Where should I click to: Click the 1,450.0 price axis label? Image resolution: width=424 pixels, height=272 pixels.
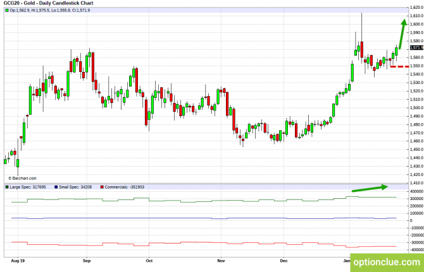point(416,150)
